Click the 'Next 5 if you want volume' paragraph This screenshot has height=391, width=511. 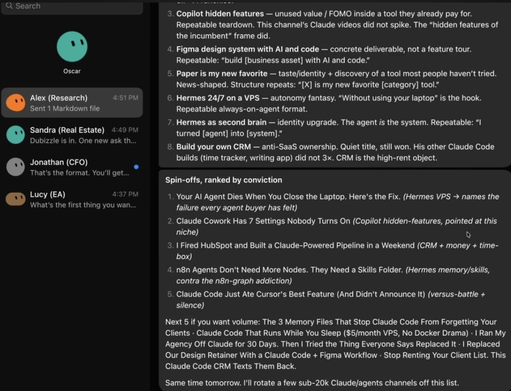(335, 344)
